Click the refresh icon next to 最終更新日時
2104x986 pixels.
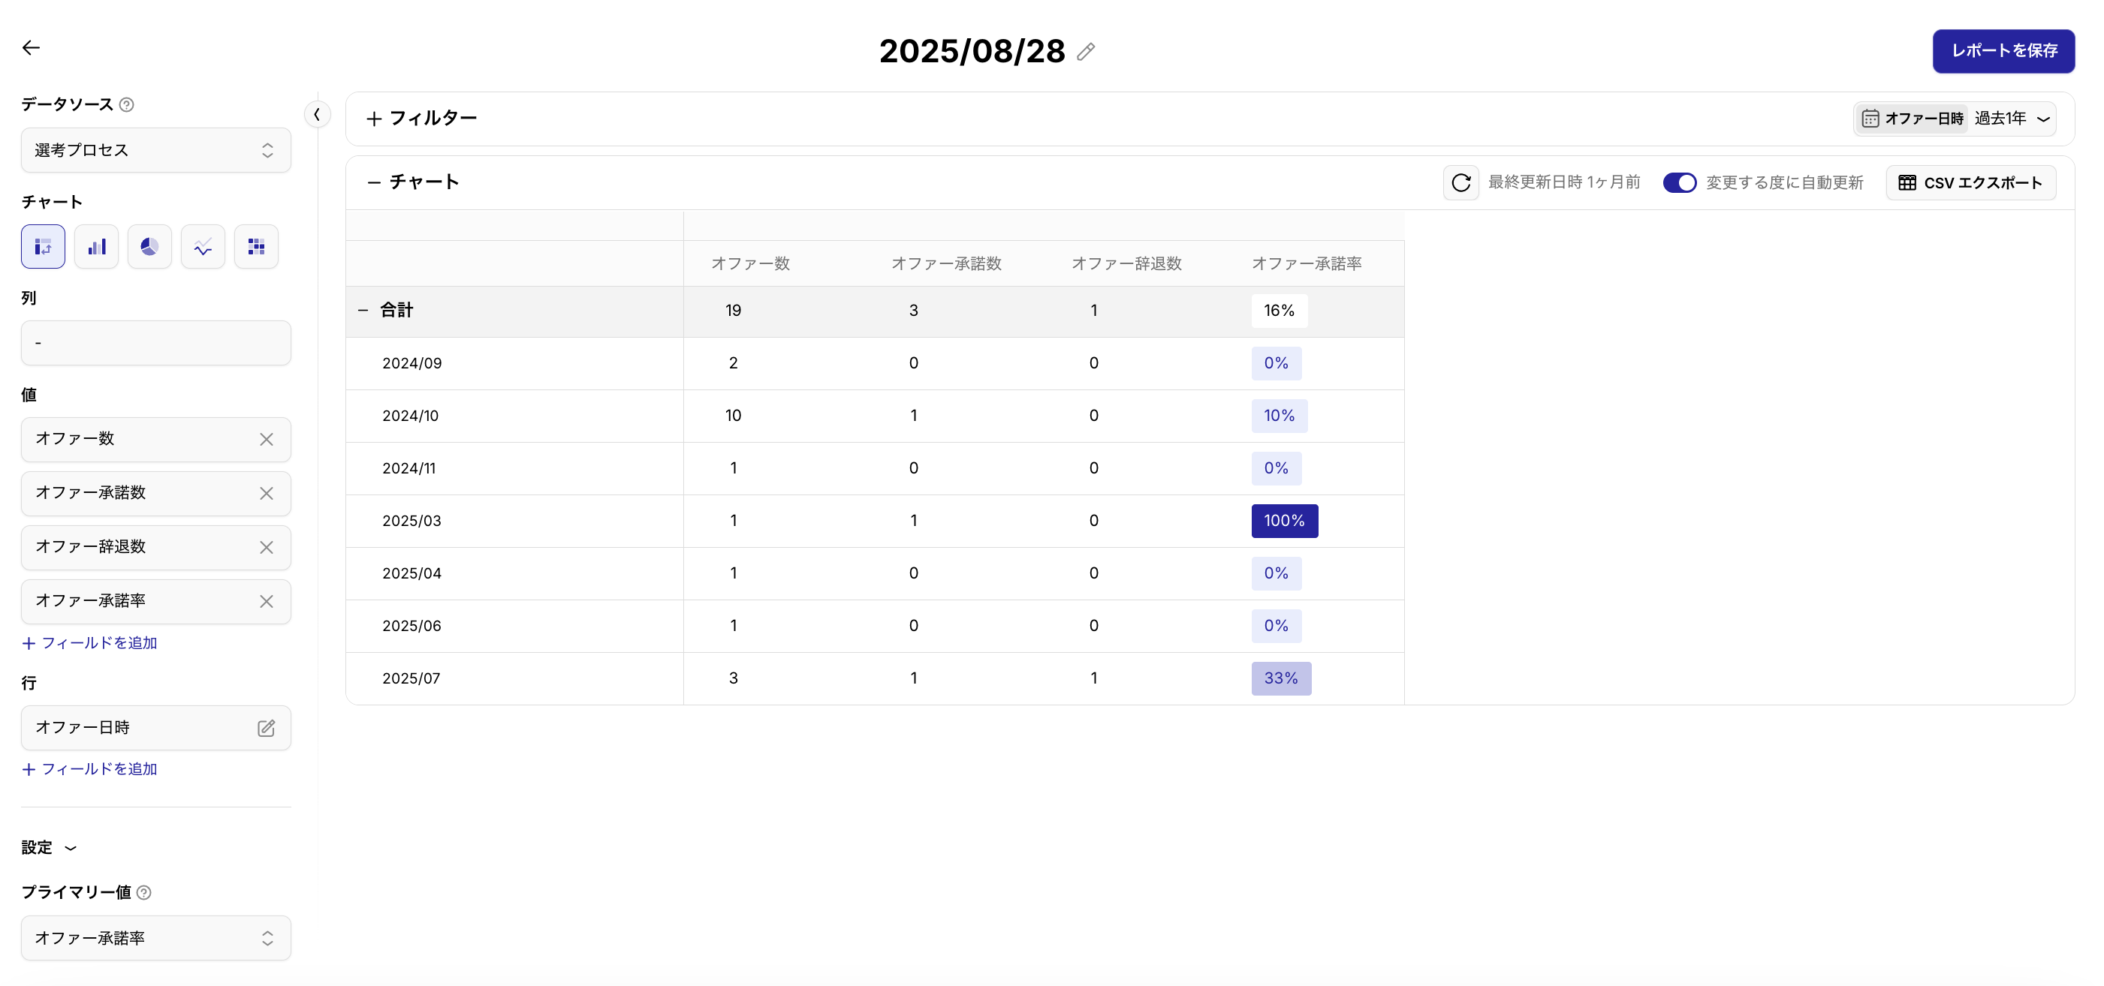coord(1460,183)
